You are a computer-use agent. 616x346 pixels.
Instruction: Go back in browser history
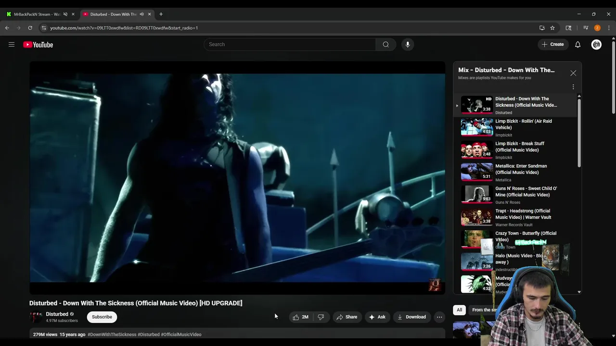coord(7,28)
